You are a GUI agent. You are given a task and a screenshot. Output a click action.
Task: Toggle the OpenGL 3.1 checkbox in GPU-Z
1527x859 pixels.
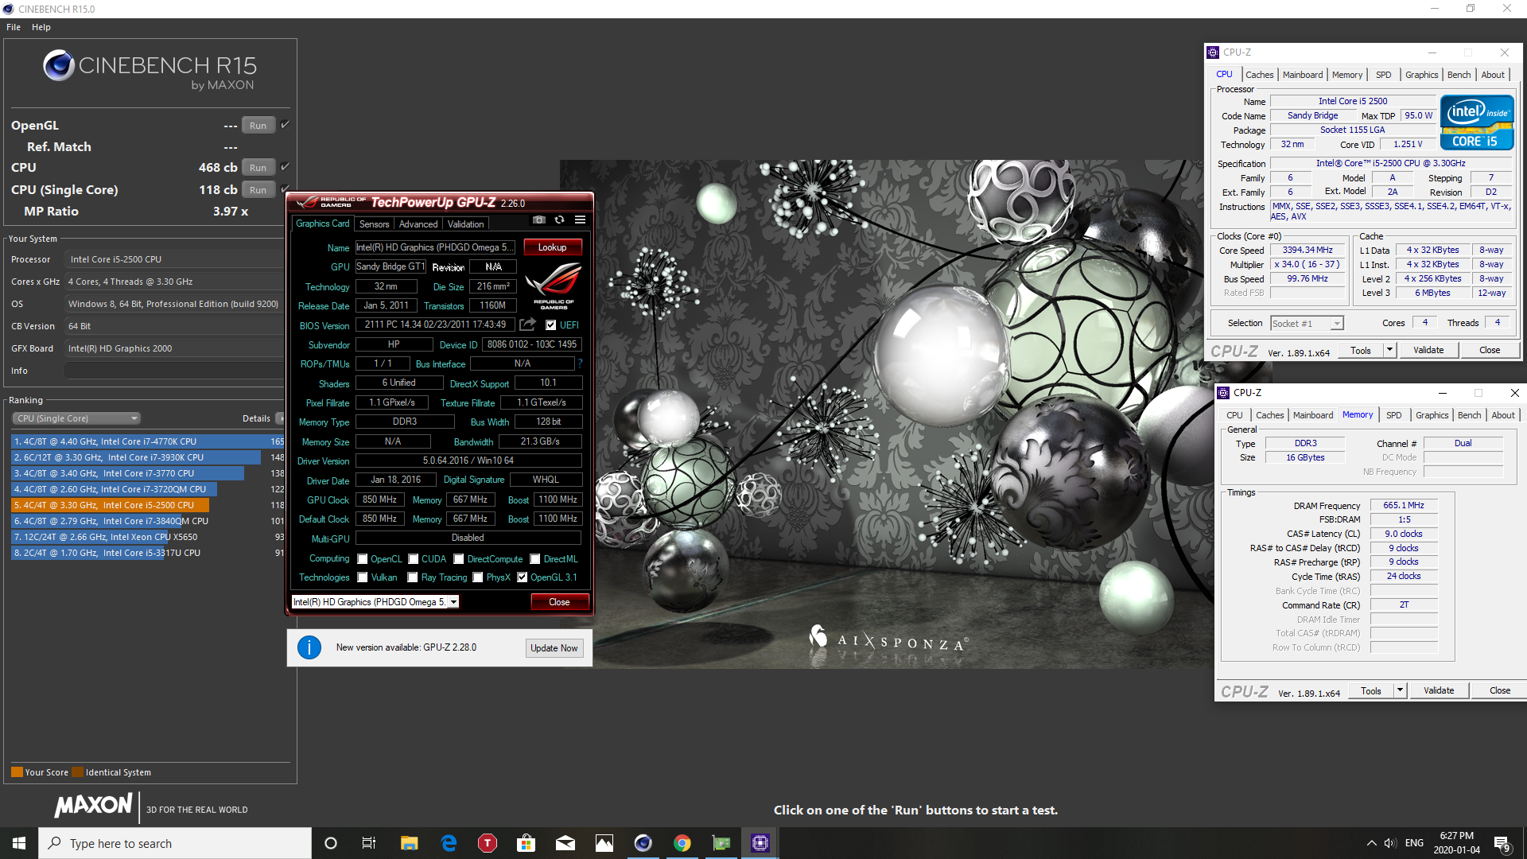pyautogui.click(x=523, y=577)
